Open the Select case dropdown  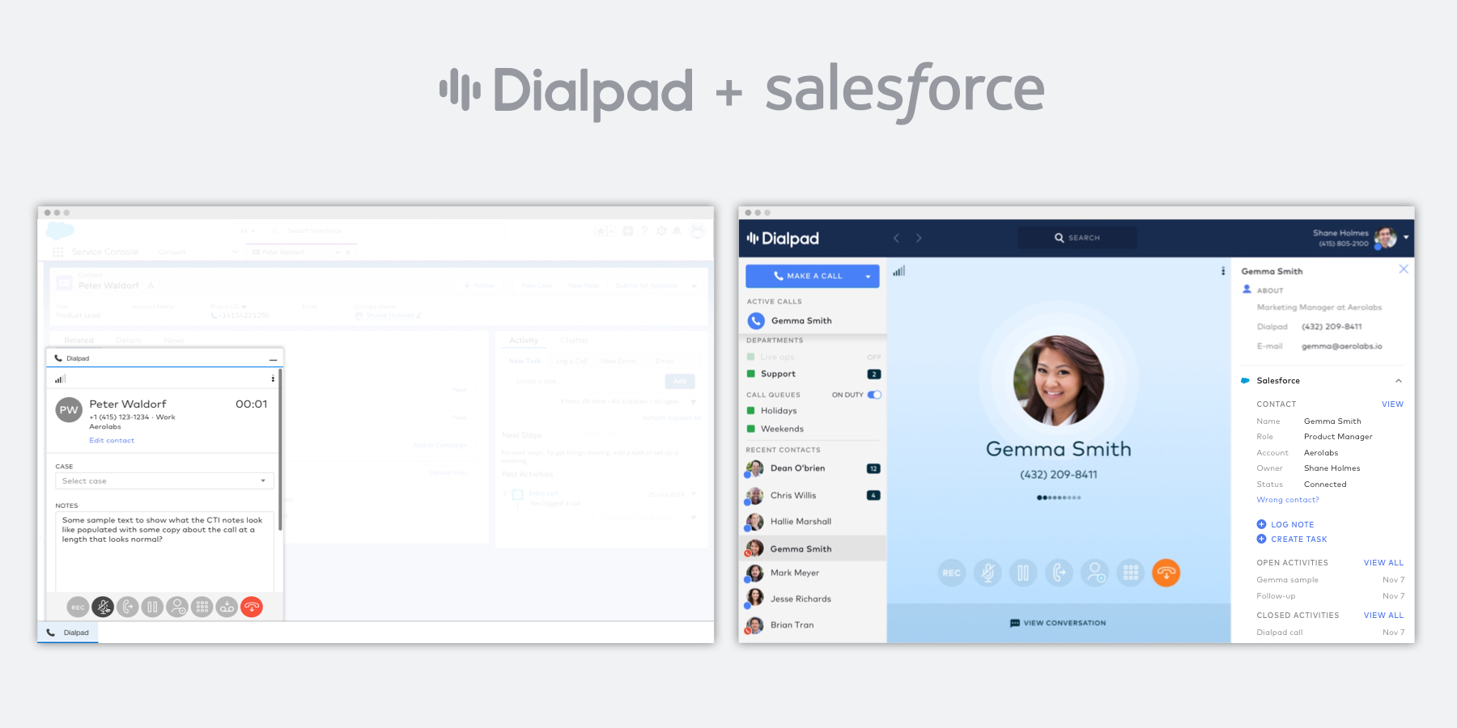pos(164,480)
